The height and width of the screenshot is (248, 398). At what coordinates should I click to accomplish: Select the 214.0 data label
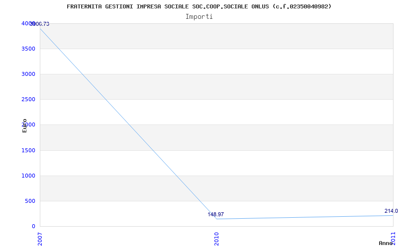(391, 211)
